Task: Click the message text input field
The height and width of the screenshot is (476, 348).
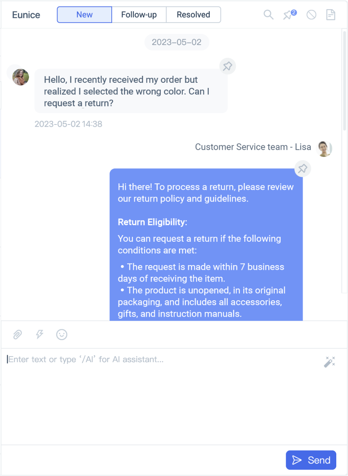Action: point(161,395)
